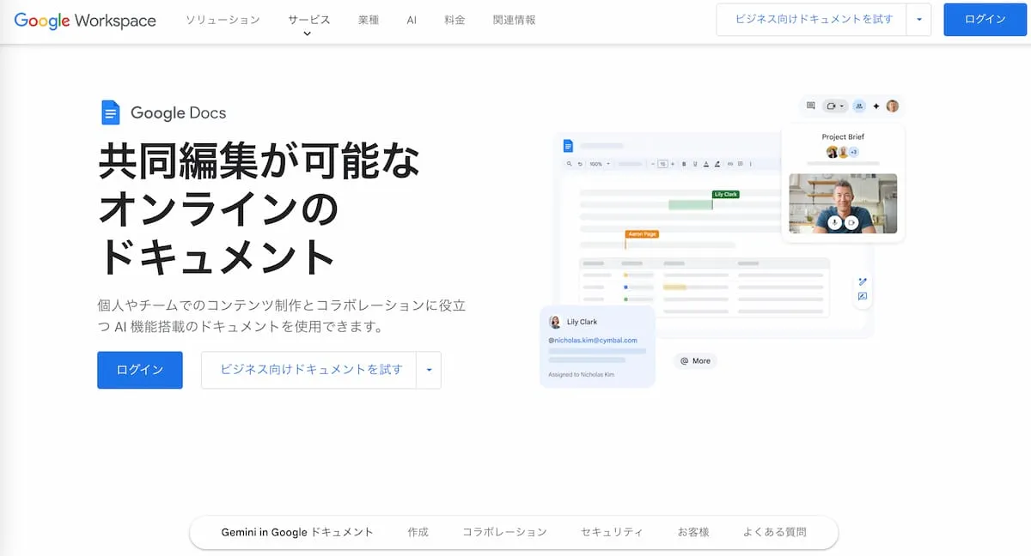Screen dimensions: 1031x556
Task: Toggle the camera on the video call
Action: (x=851, y=222)
